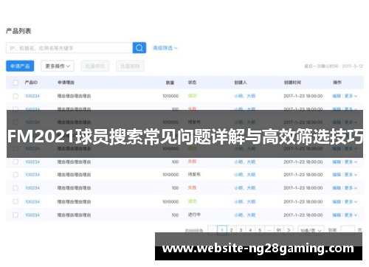Click the 批量删除 button
The width and height of the screenshot is (369, 267).
130,66
